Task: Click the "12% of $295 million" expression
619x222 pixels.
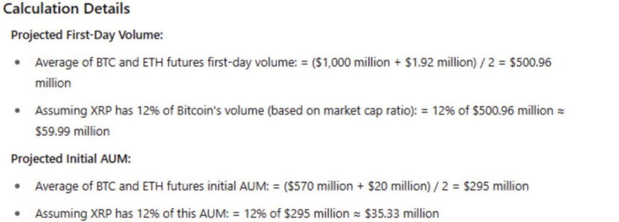Action: [296, 214]
